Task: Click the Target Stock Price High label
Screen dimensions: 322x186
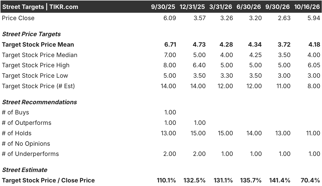Action: point(36,65)
